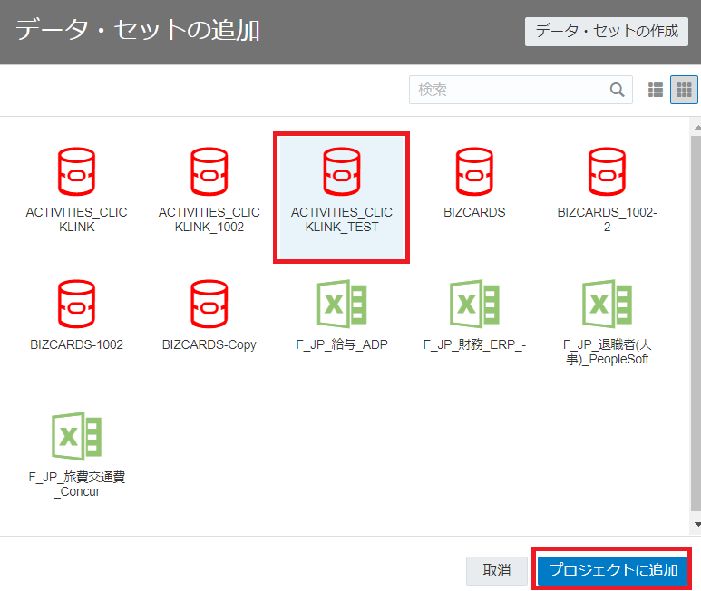
Task: Click the BIZCARDS-1002 name label
Action: coord(76,344)
